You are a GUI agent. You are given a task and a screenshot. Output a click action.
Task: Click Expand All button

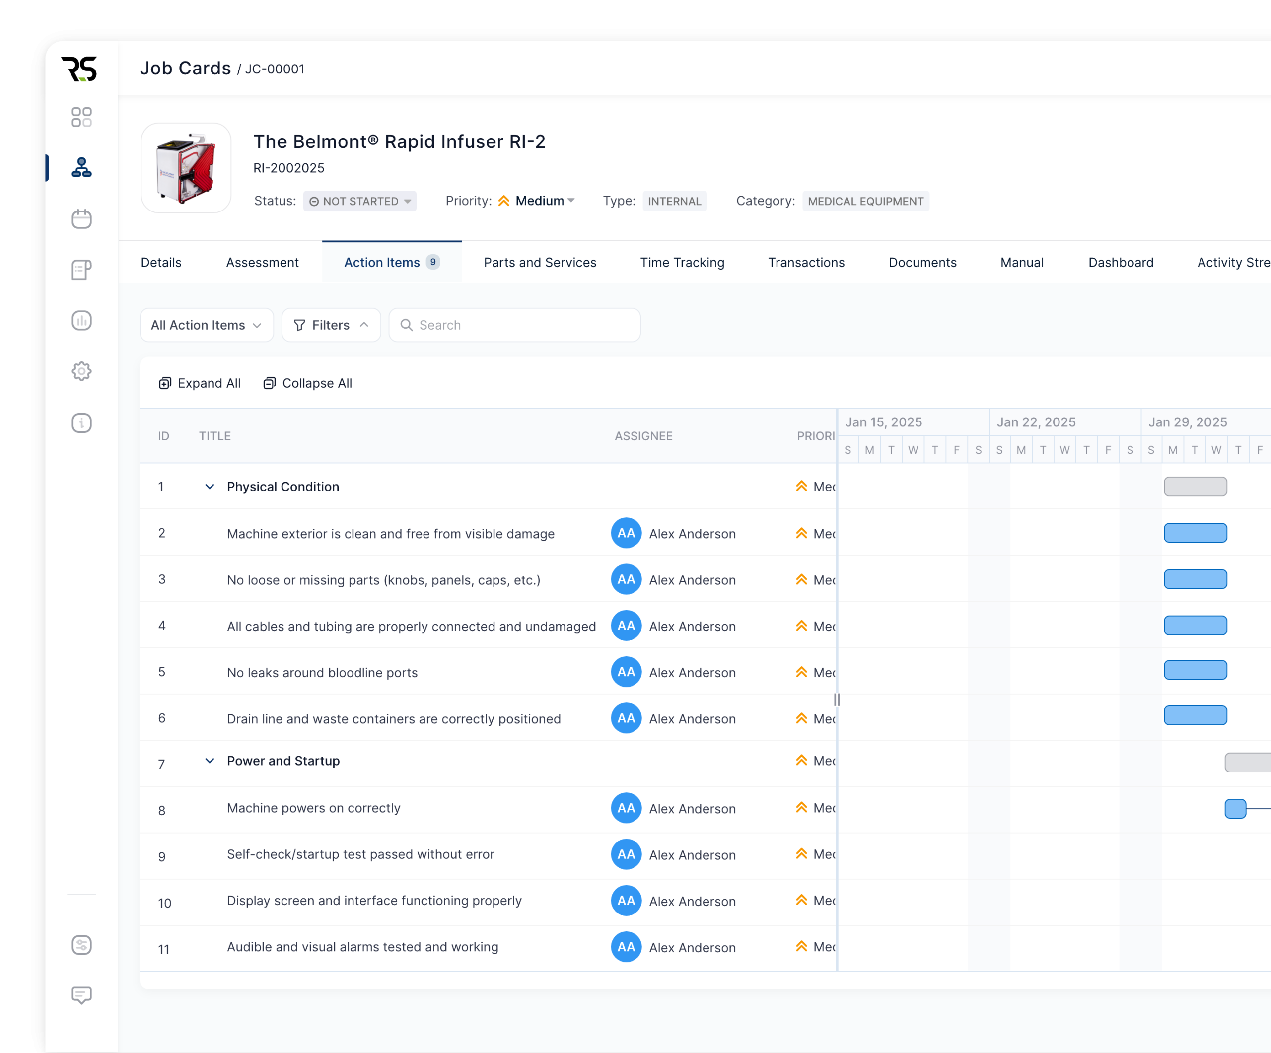tap(200, 383)
